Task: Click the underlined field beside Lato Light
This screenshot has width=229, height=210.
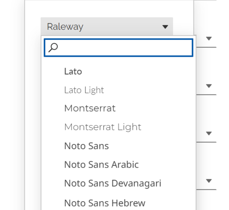Action: click(x=206, y=86)
